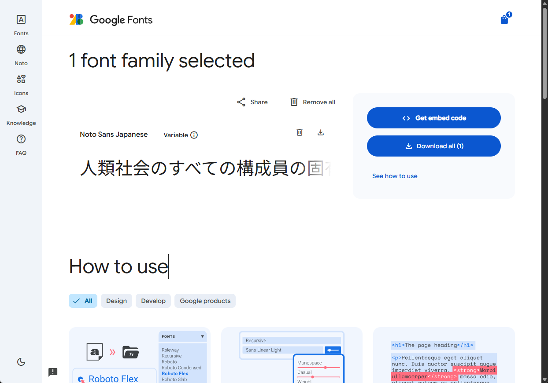Open the FAQ section from the sidebar
Viewport: 548px width, 383px height.
point(21,144)
